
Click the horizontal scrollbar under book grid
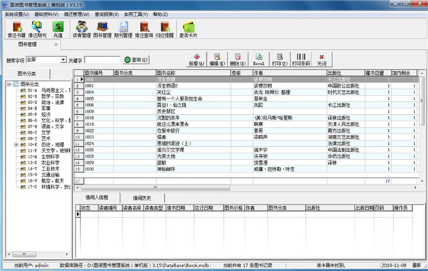tap(156, 188)
